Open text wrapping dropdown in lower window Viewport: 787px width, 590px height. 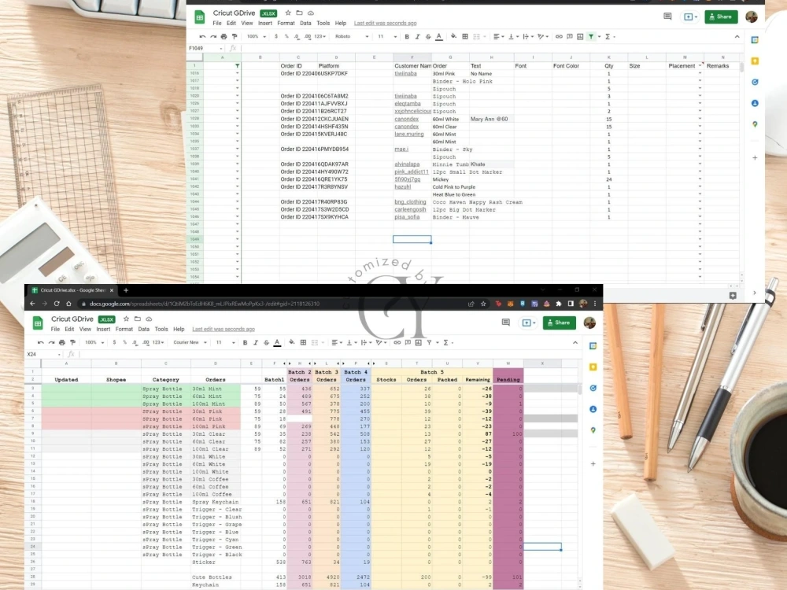click(x=366, y=343)
